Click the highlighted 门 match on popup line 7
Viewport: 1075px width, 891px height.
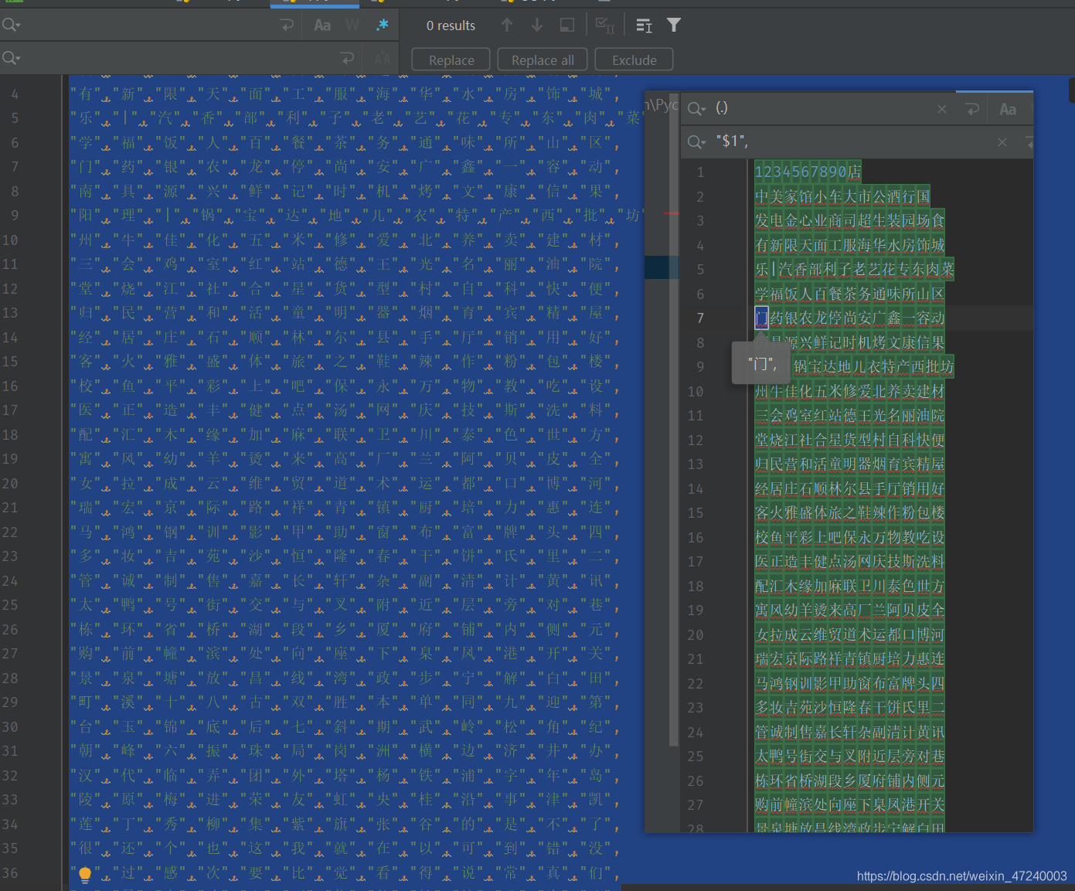coord(762,318)
